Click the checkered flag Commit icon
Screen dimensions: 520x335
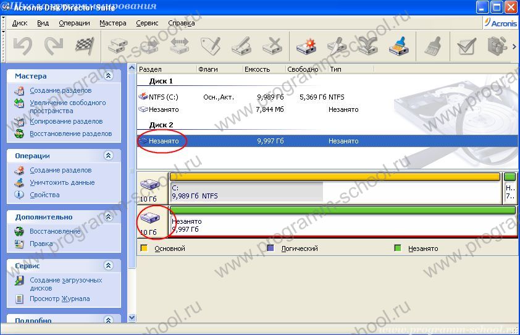(85, 46)
